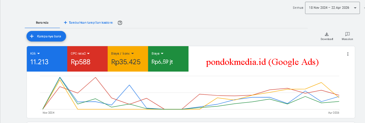Expand the Biaya / konv. metric dropdown arrow
The image size is (365, 123).
coord(132,53)
